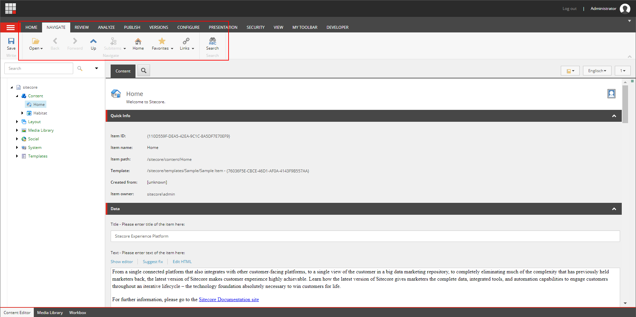Click the Edit HTML link
This screenshot has height=317, width=636.
[x=182, y=261]
